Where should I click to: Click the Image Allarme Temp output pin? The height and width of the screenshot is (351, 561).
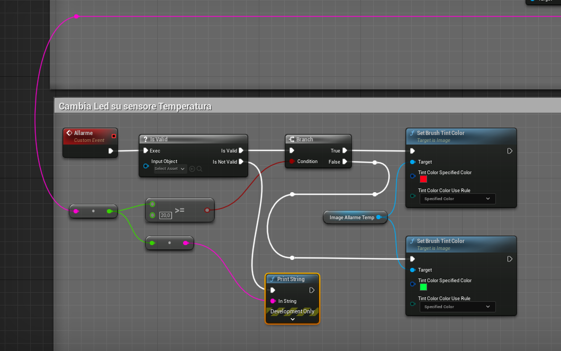pos(378,217)
